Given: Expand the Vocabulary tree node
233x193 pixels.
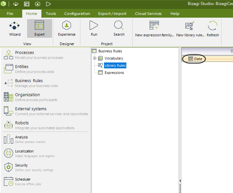Looking at the screenshot, I should tap(95, 58).
